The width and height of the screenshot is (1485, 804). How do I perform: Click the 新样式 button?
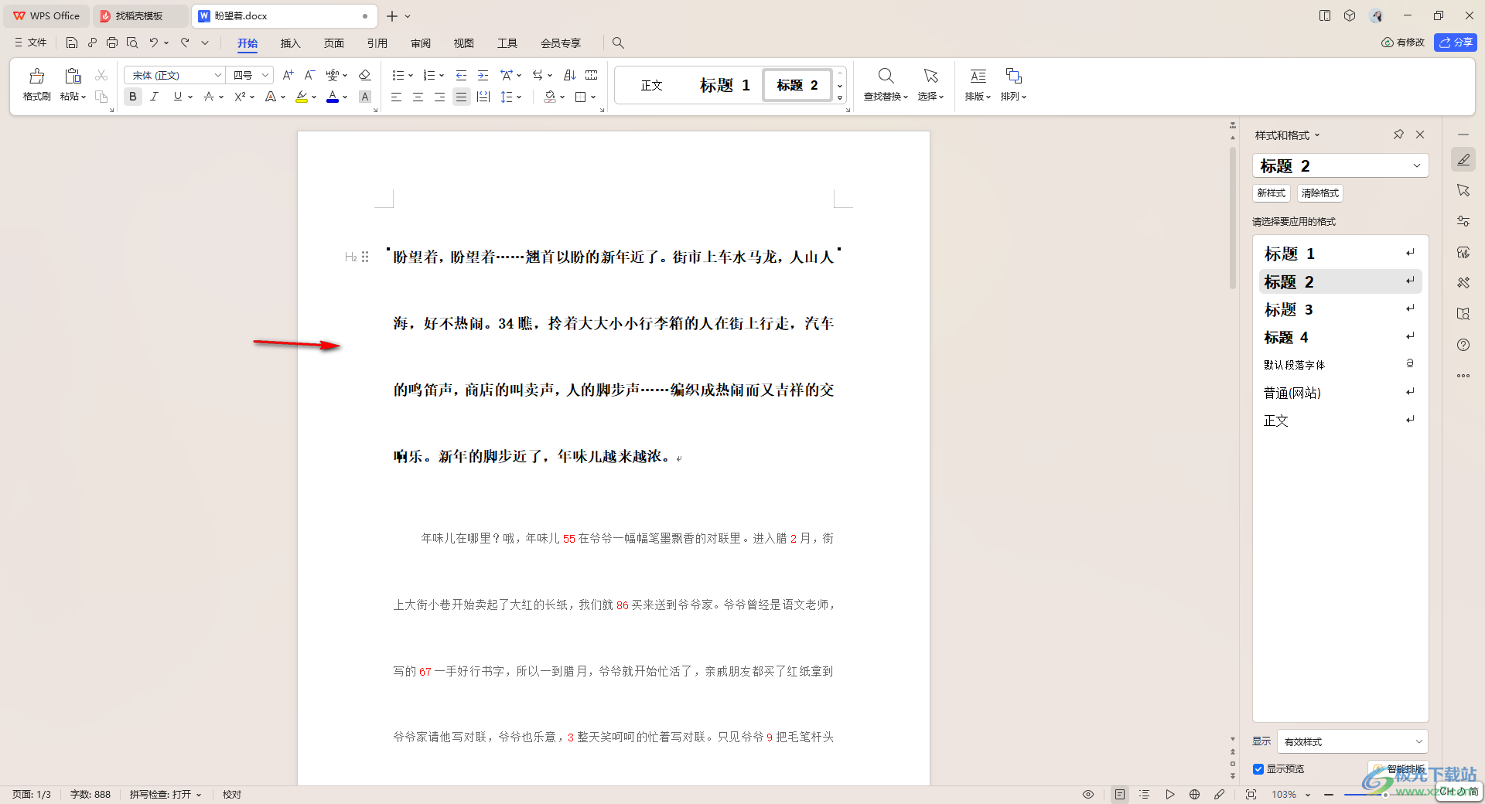pyautogui.click(x=1271, y=193)
